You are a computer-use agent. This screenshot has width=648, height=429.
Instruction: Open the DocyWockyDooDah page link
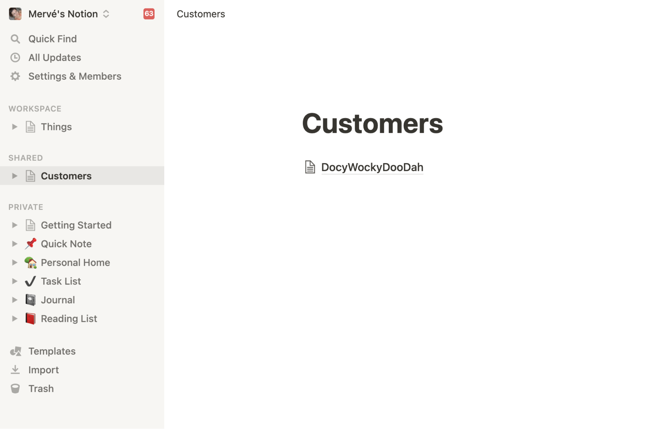click(372, 167)
